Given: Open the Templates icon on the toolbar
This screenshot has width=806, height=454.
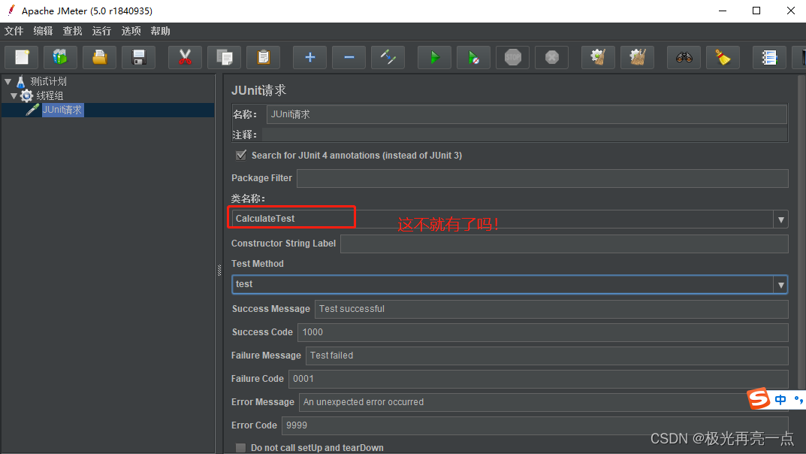Looking at the screenshot, I should tap(60, 57).
